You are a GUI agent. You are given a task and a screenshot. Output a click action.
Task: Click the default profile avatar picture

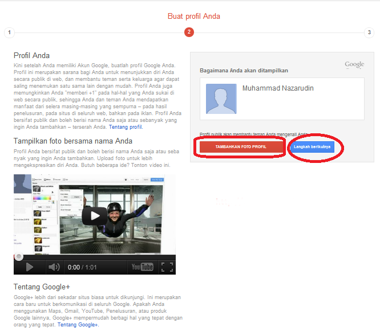[221, 99]
